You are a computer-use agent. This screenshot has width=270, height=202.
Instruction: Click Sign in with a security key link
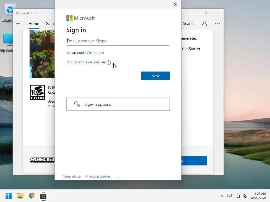[86, 62]
